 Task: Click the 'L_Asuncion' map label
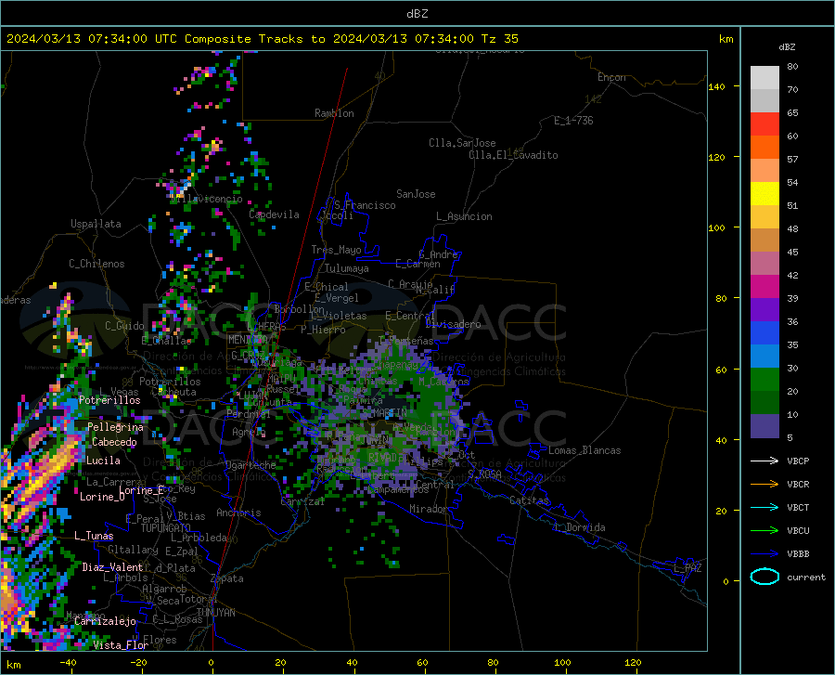point(464,216)
